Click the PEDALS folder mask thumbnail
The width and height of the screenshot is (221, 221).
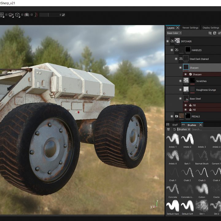pyautogui.click(x=188, y=116)
